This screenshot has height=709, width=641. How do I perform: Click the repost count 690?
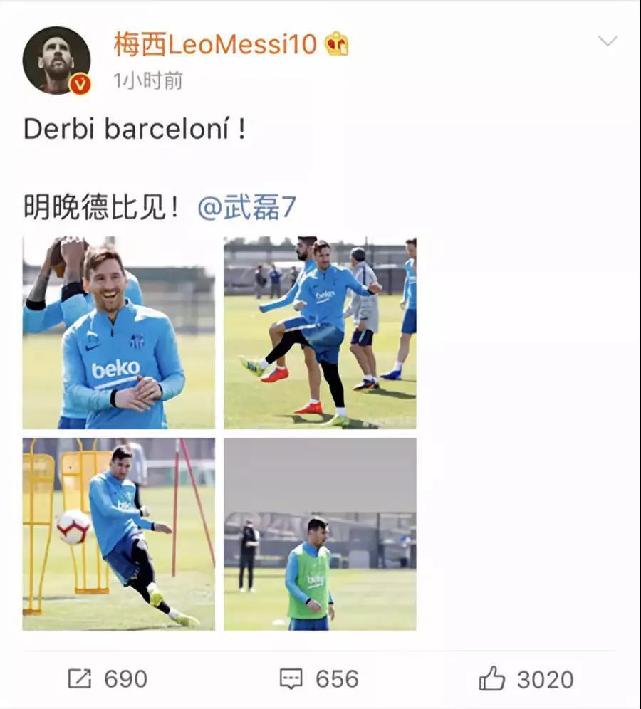coord(125,678)
